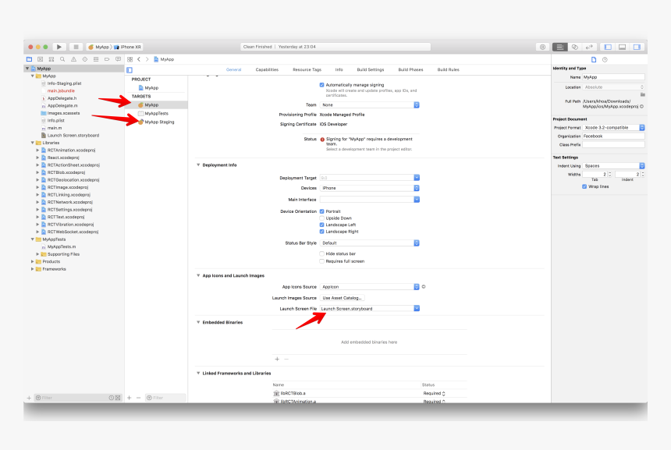Open the Report navigator speech-bubble icon
Viewport: 671px width, 450px height.
118,59
